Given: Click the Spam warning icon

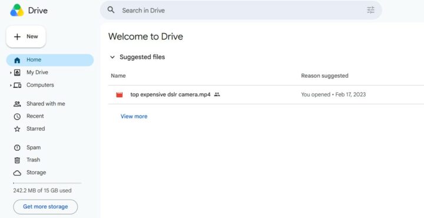Looking at the screenshot, I should tap(17, 148).
